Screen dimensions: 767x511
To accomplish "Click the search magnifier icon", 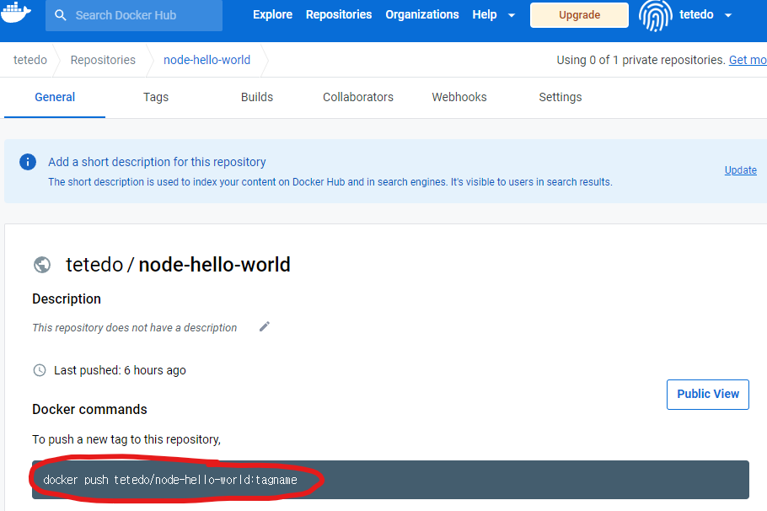I will pos(60,15).
